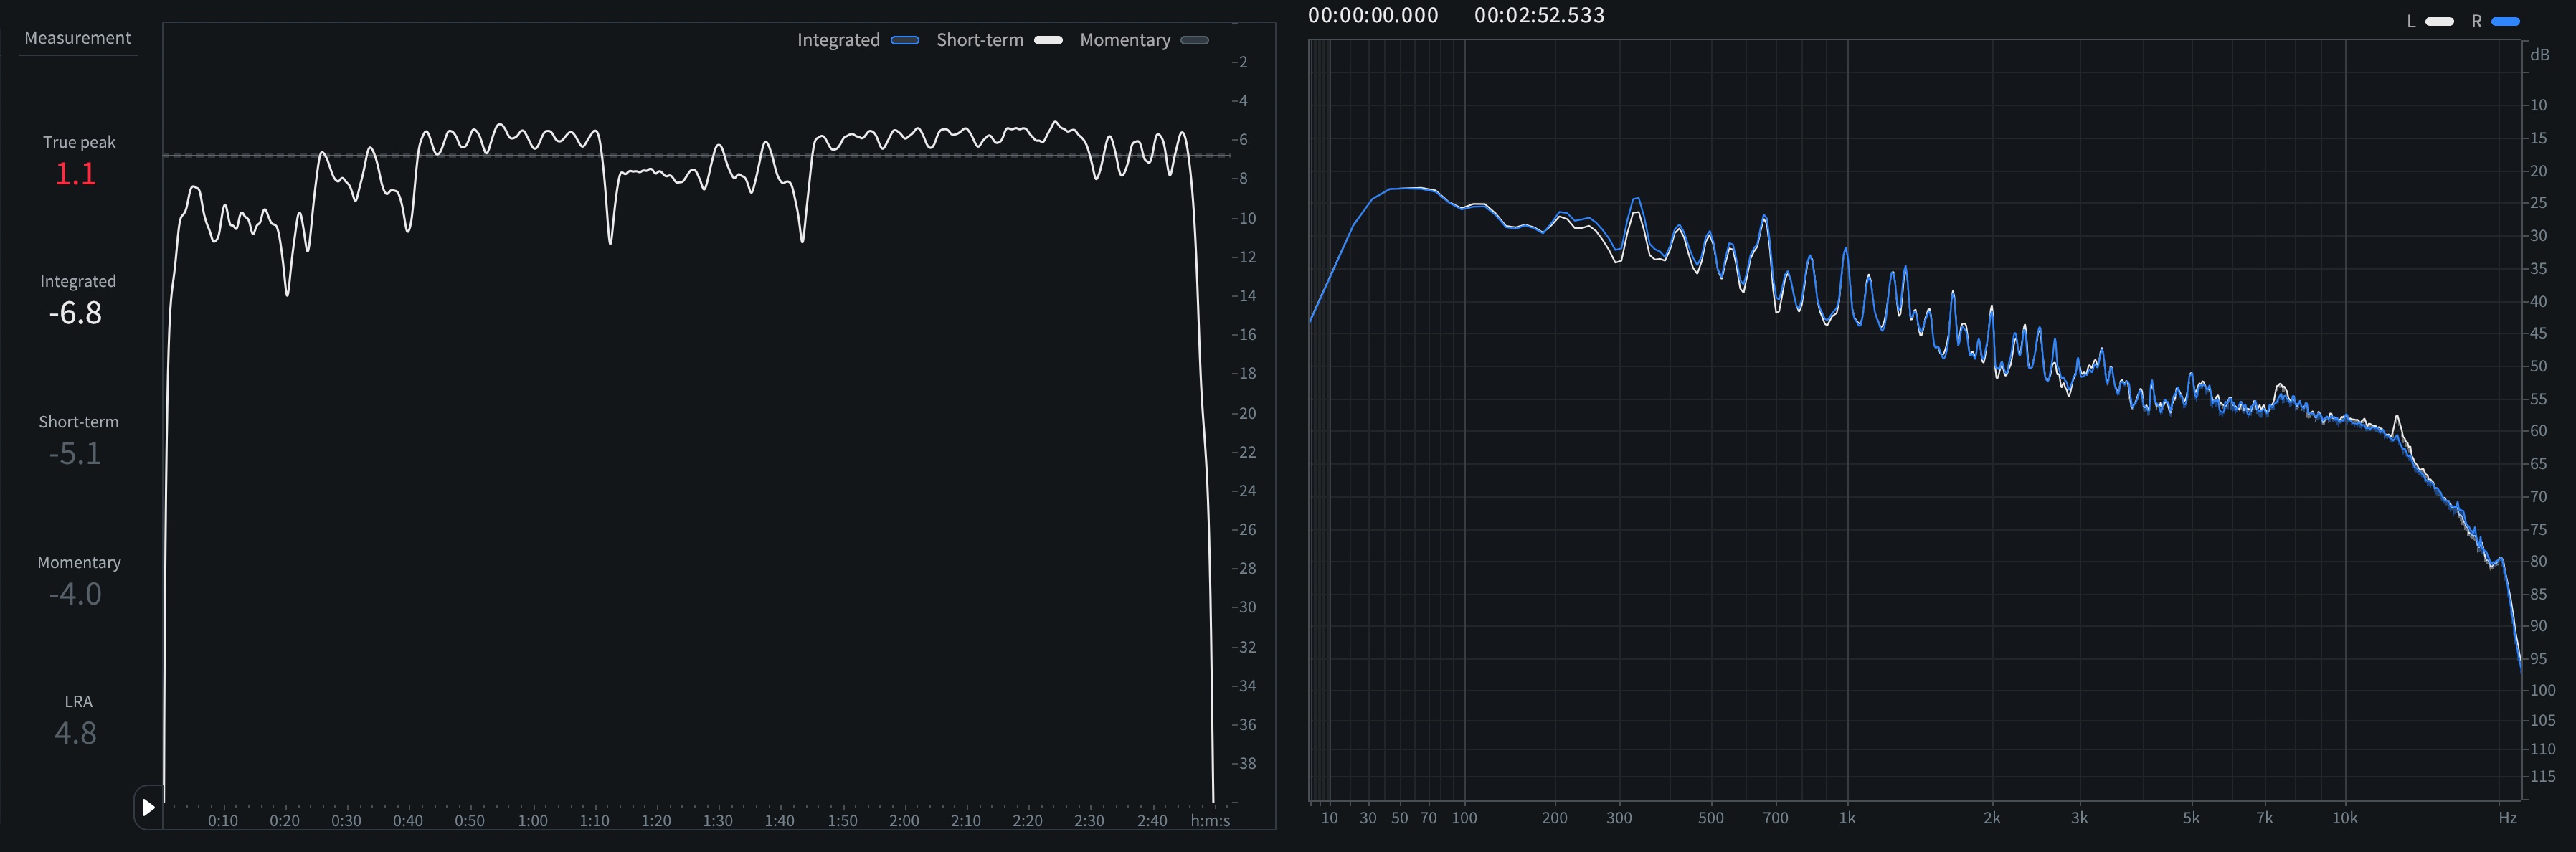Click the True peak label
This screenshot has height=852, width=2576.
(x=79, y=142)
